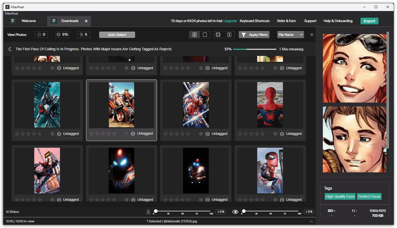Open the Support menu
Screen dimensions: 397x228
click(310, 21)
